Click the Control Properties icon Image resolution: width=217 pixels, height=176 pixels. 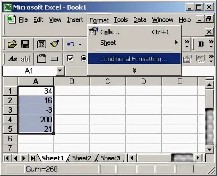coord(187,59)
